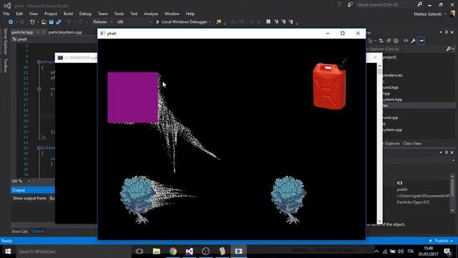Open the Analyze menu
This screenshot has height=258, width=458.
pyautogui.click(x=151, y=14)
